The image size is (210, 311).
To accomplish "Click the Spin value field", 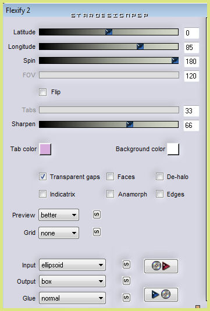I will click(x=191, y=62).
